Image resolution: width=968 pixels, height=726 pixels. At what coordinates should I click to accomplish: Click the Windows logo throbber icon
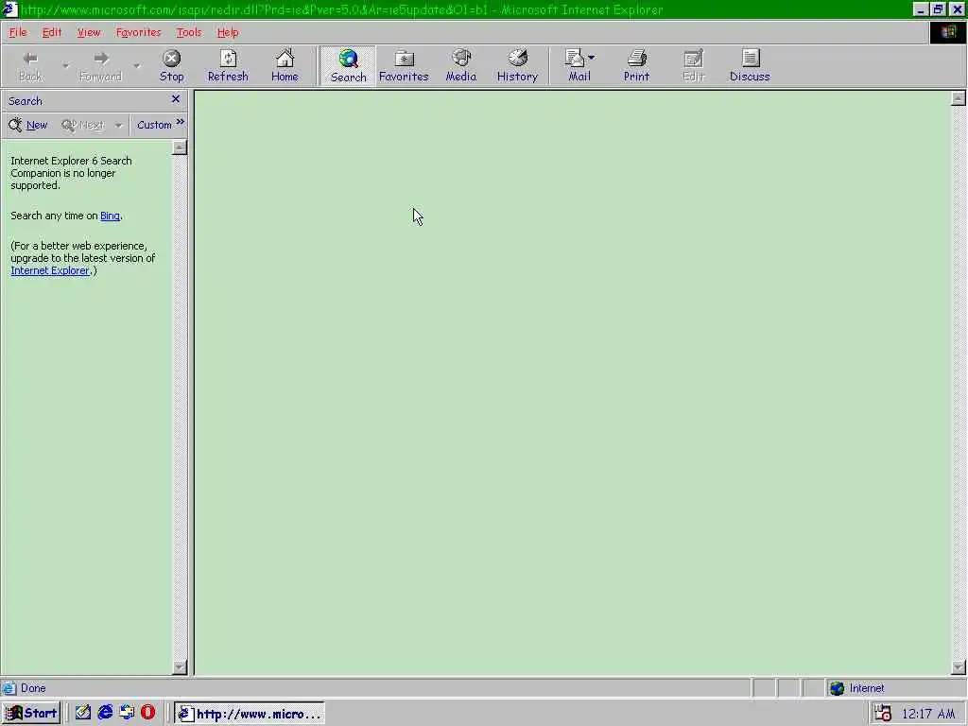pos(948,32)
